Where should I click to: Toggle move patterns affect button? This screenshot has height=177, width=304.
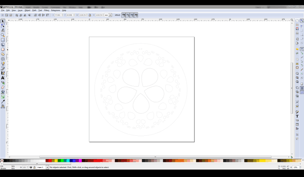(136, 15)
